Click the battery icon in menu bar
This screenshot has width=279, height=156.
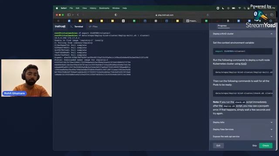click(234, 8)
